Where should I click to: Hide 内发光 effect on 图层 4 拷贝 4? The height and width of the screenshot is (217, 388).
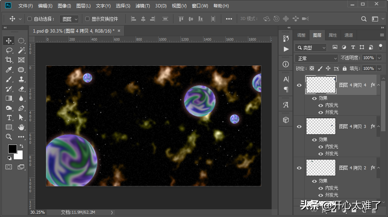click(x=321, y=105)
